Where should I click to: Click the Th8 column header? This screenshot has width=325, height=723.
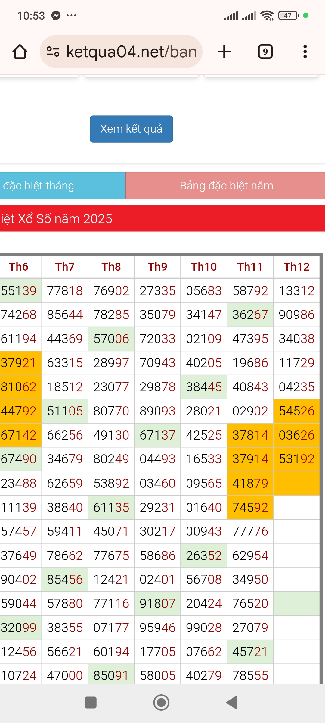(x=111, y=267)
